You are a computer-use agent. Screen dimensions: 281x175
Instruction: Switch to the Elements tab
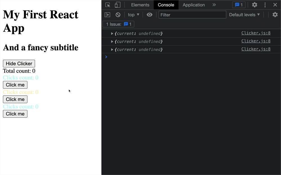coord(140,5)
